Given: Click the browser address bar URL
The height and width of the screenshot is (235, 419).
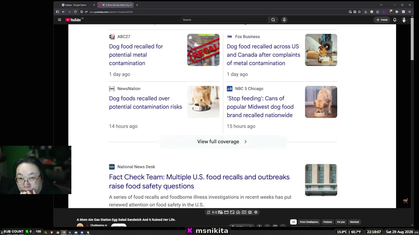Looking at the screenshot, I should (111, 12).
